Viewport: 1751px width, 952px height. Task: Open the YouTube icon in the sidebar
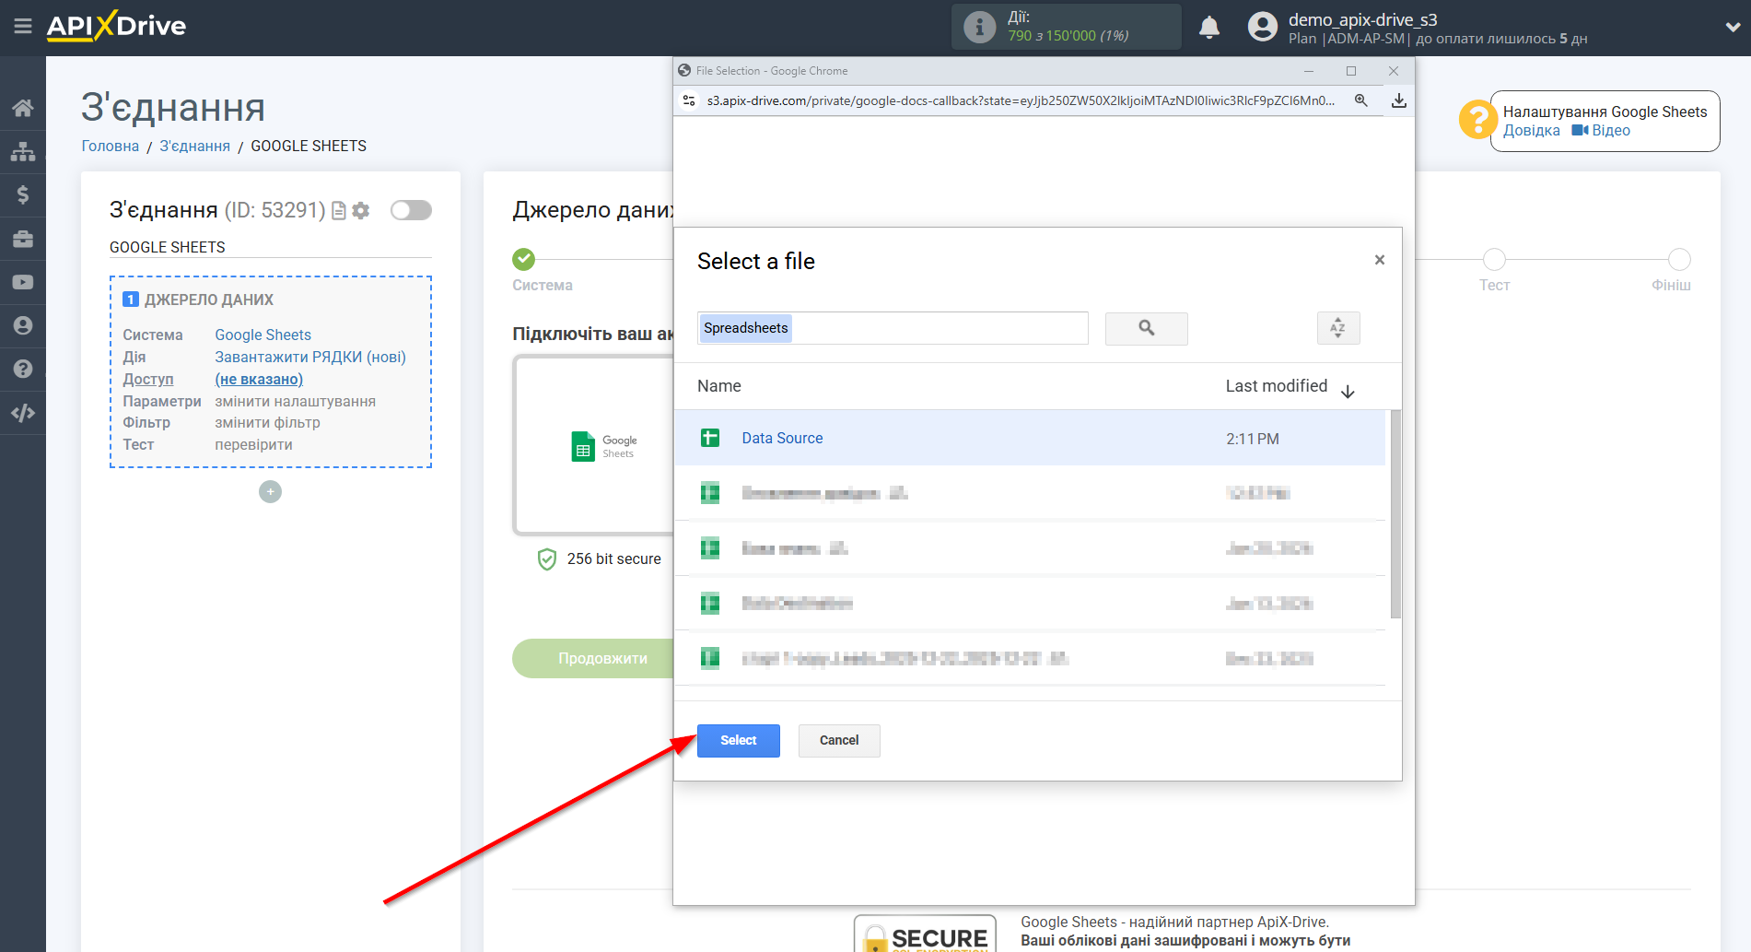coord(23,281)
